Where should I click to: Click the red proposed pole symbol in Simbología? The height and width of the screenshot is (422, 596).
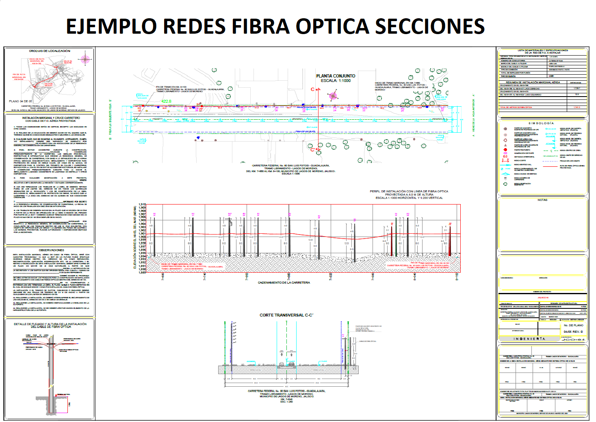tap(505, 150)
